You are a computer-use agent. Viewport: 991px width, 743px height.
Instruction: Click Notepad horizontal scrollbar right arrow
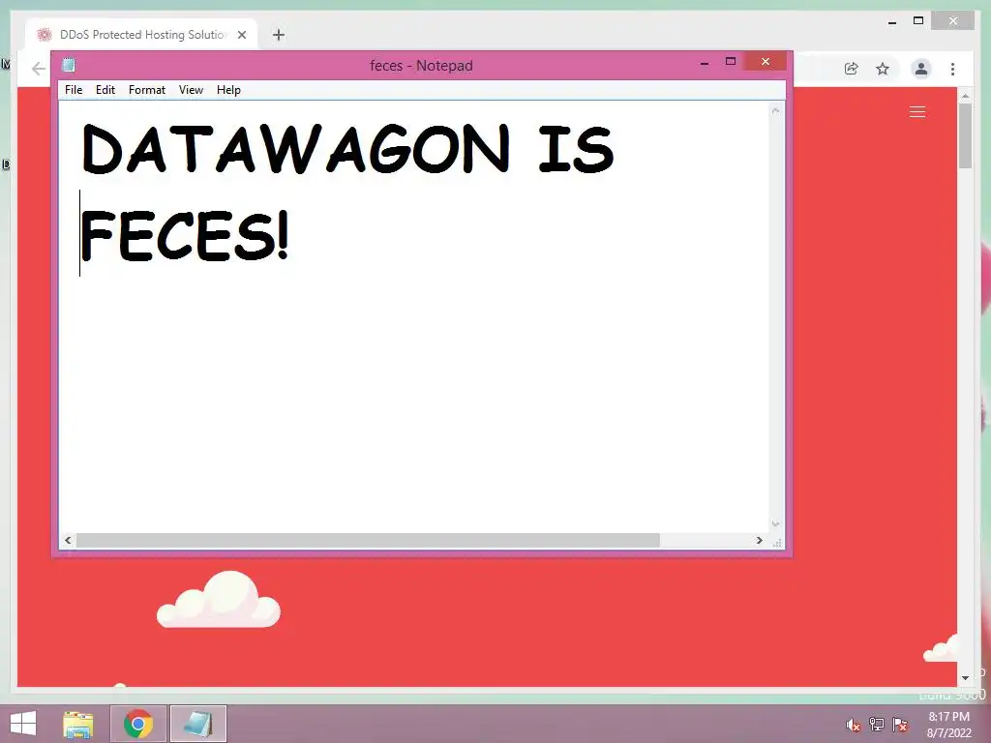coord(759,540)
